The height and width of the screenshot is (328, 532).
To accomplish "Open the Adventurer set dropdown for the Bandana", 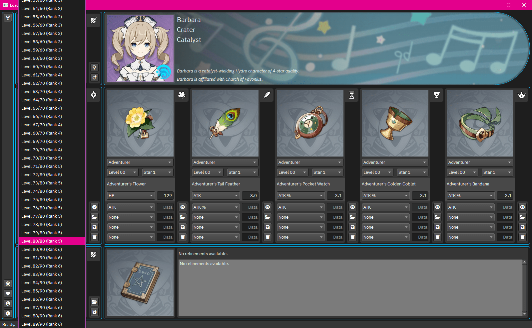I will (480, 162).
